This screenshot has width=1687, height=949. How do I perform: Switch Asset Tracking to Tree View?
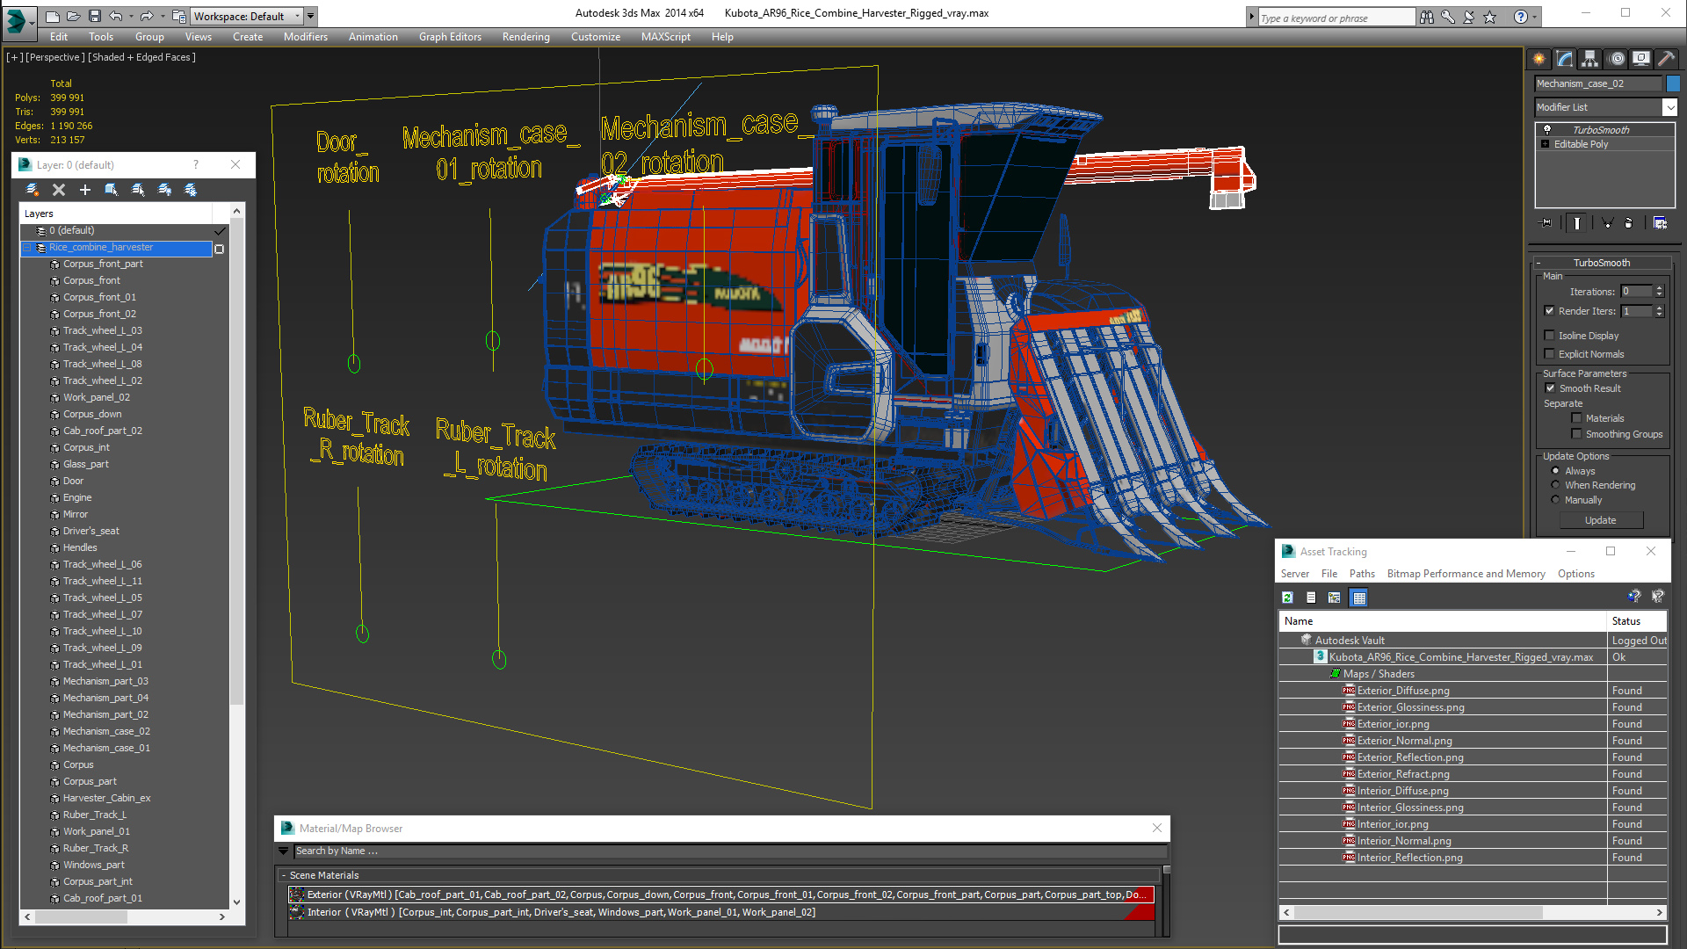[x=1335, y=598]
